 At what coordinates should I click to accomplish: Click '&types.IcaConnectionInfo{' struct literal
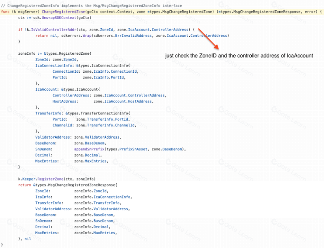click(x=103, y=65)
